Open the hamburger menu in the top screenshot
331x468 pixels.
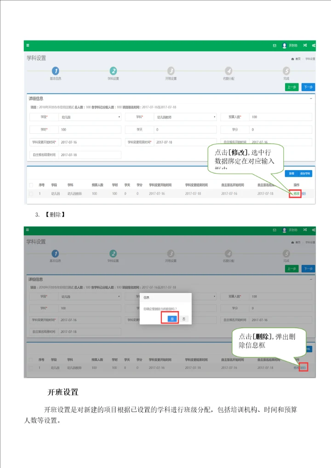coord(28,46)
